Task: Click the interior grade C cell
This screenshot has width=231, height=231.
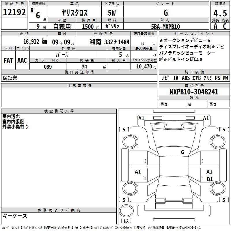Action: click(x=225, y=27)
